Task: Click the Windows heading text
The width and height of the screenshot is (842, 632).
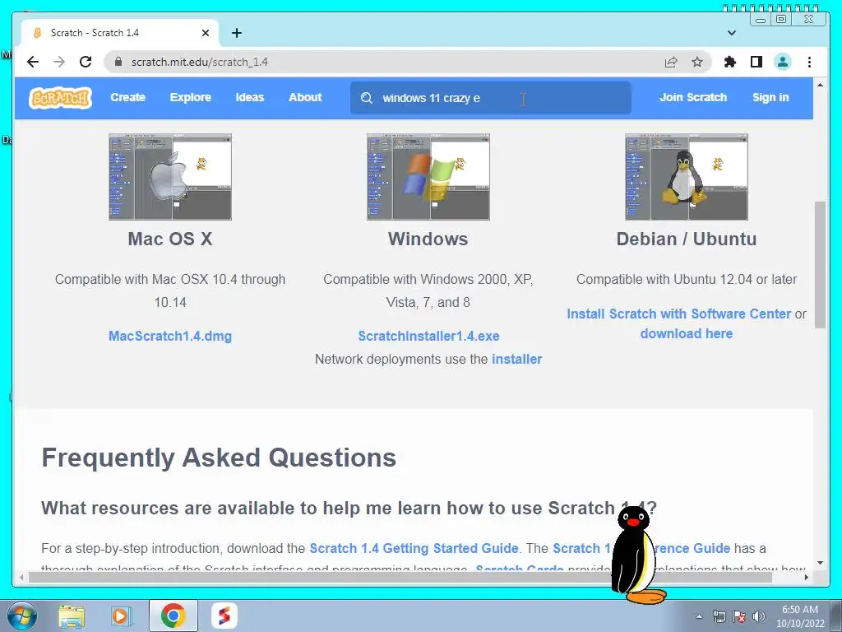Action: pos(428,239)
